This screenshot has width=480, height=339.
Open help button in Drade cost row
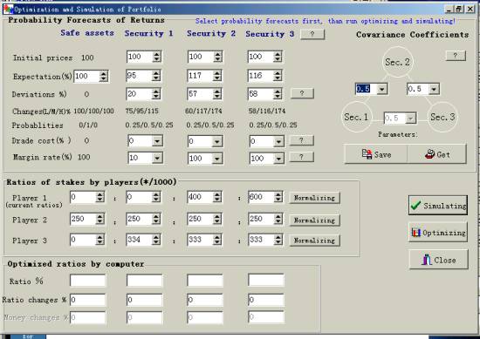[x=302, y=140]
